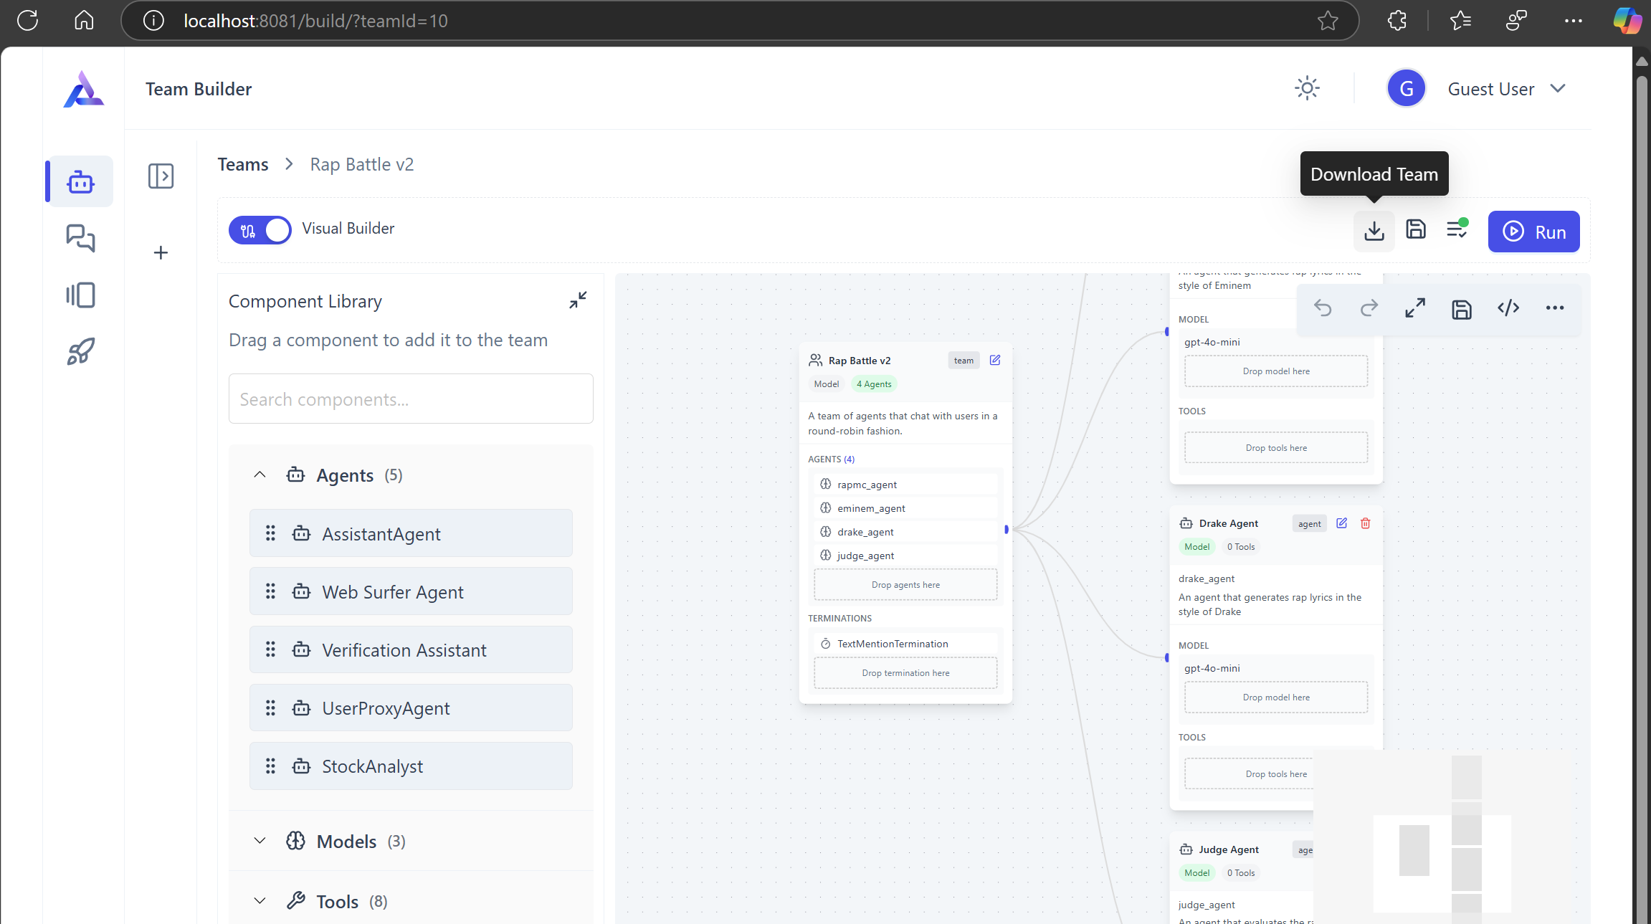Click the AutoGen Studio logo

click(x=83, y=89)
